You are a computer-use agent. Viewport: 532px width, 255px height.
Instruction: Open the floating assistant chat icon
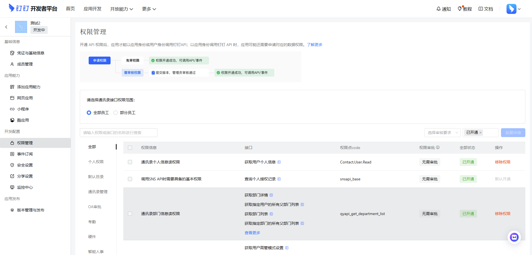[x=514, y=237]
